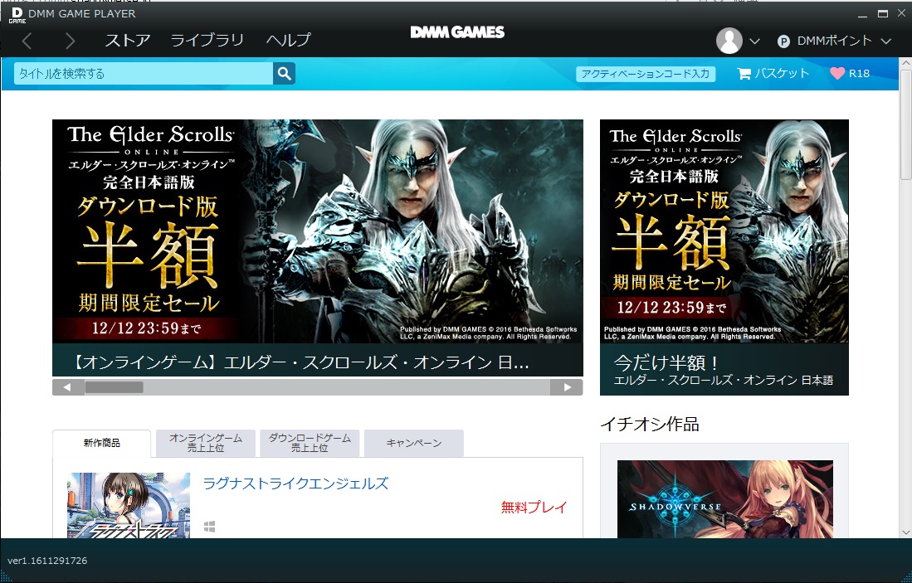Click the 今だけ半額！ caption text
This screenshot has width=912, height=583.
point(668,362)
